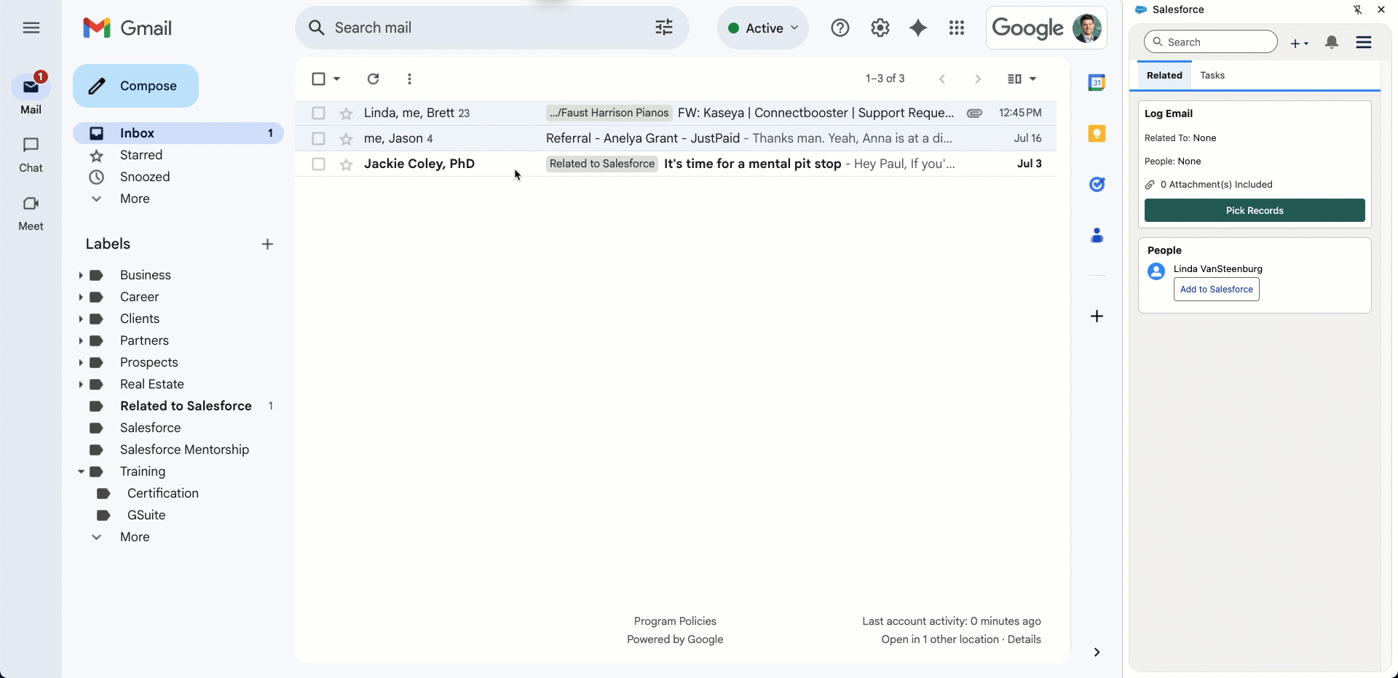Open Salesforce notifications bell
Screen dimensions: 1398x678
point(1332,42)
